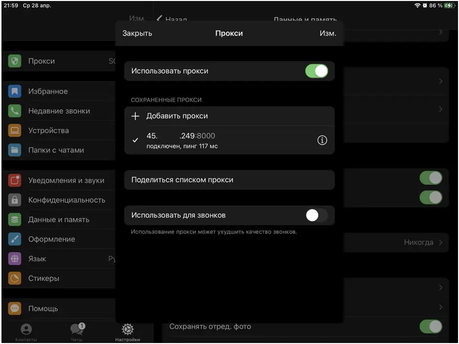Open the Избранное section icon

click(x=14, y=91)
